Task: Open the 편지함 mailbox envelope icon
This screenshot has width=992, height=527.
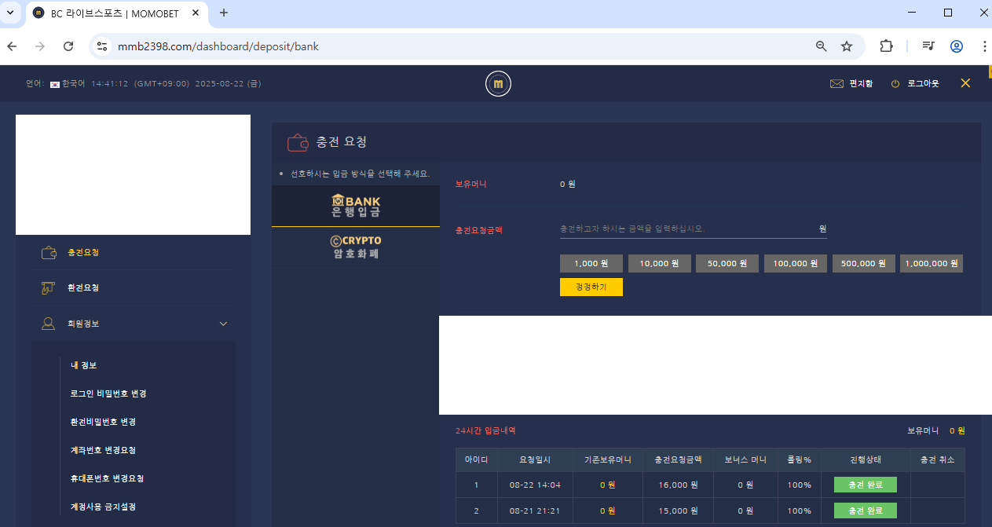Action: [x=836, y=83]
